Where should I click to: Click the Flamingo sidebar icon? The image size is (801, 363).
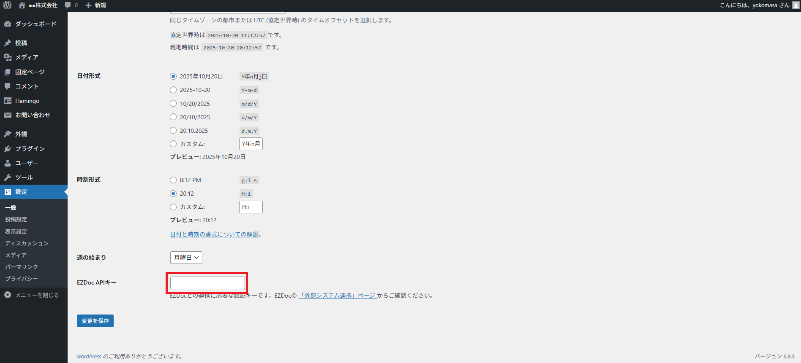[8, 101]
